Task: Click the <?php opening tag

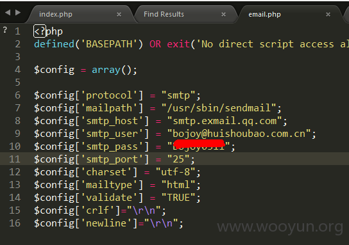Action: pyautogui.click(x=48, y=31)
